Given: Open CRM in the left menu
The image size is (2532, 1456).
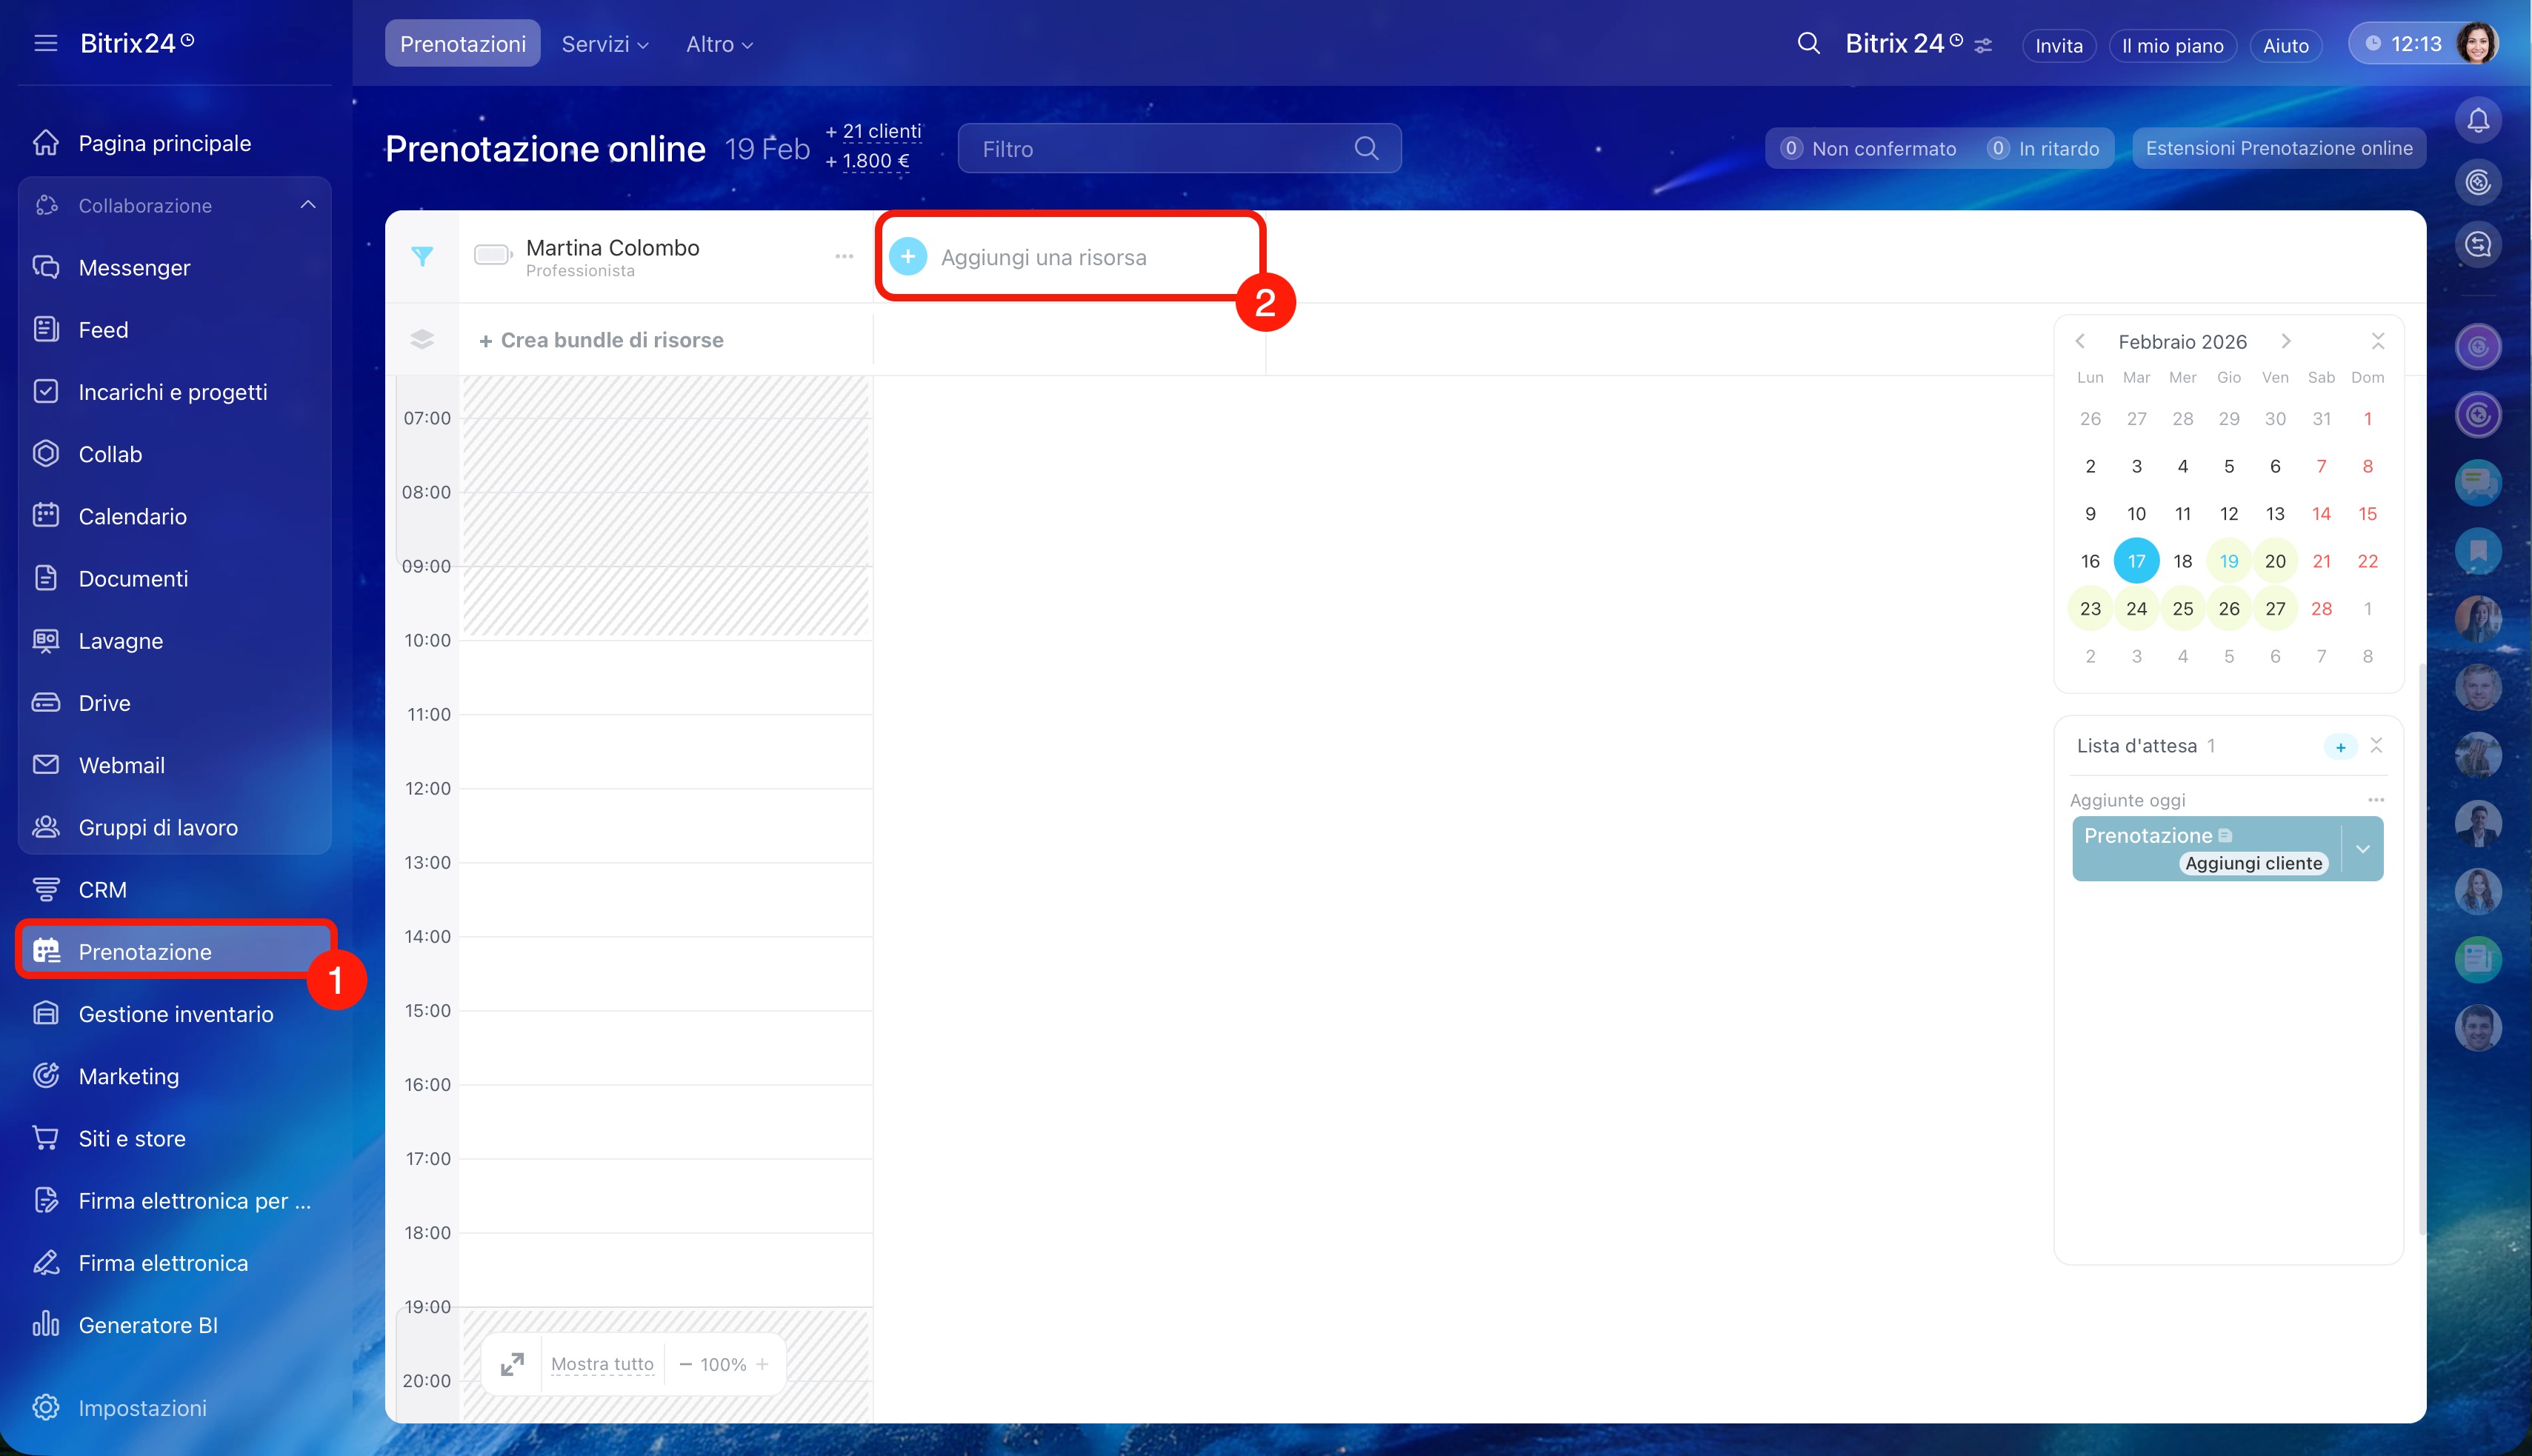Looking at the screenshot, I should click(x=102, y=889).
